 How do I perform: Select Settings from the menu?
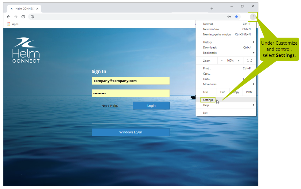tap(208, 100)
